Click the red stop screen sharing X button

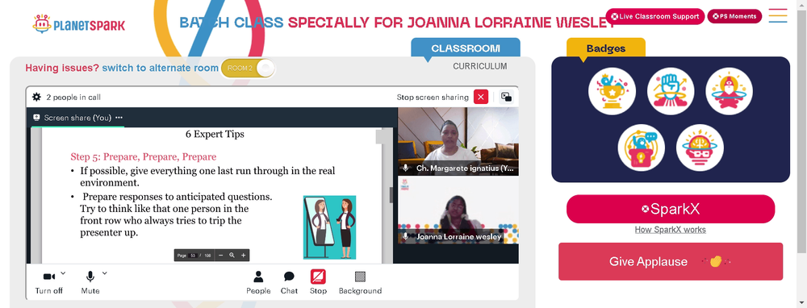coord(481,97)
